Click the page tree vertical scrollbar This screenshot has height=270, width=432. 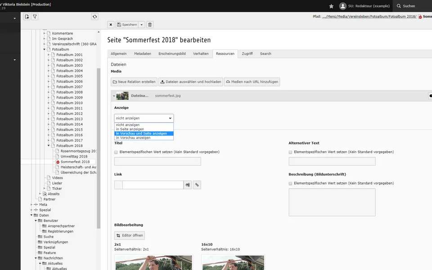point(99,148)
